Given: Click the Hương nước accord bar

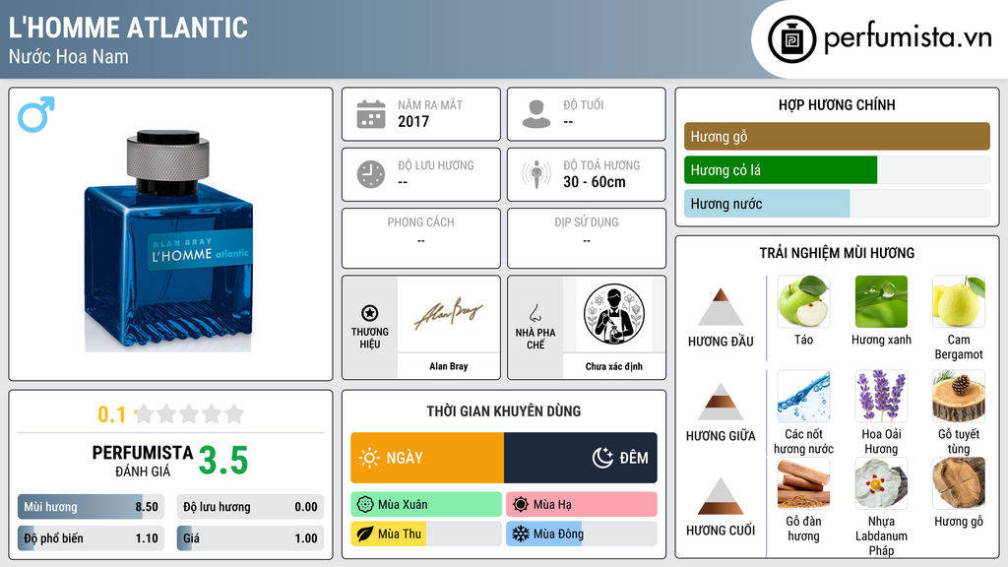Looking at the screenshot, I should coord(837,204).
